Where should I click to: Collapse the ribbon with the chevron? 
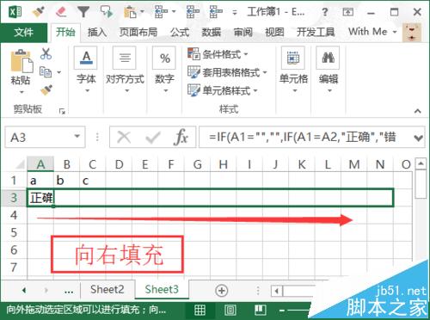coord(418,111)
